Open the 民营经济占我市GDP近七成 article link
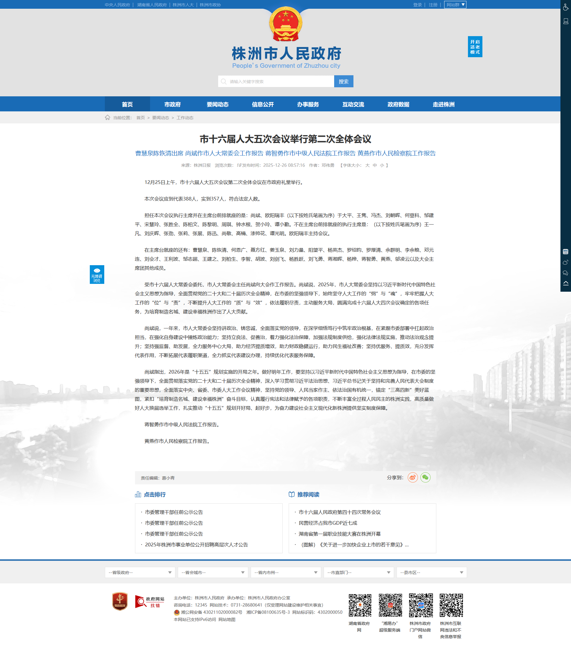The image size is (571, 649). (328, 523)
